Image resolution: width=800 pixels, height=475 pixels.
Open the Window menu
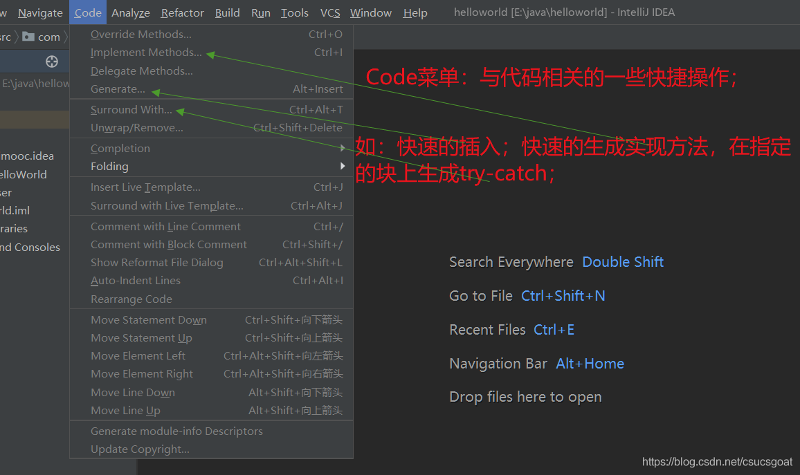(x=370, y=12)
